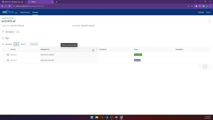Open media controls icon in toolbar
Viewport: 213px width, 120px height.
pos(200,6)
